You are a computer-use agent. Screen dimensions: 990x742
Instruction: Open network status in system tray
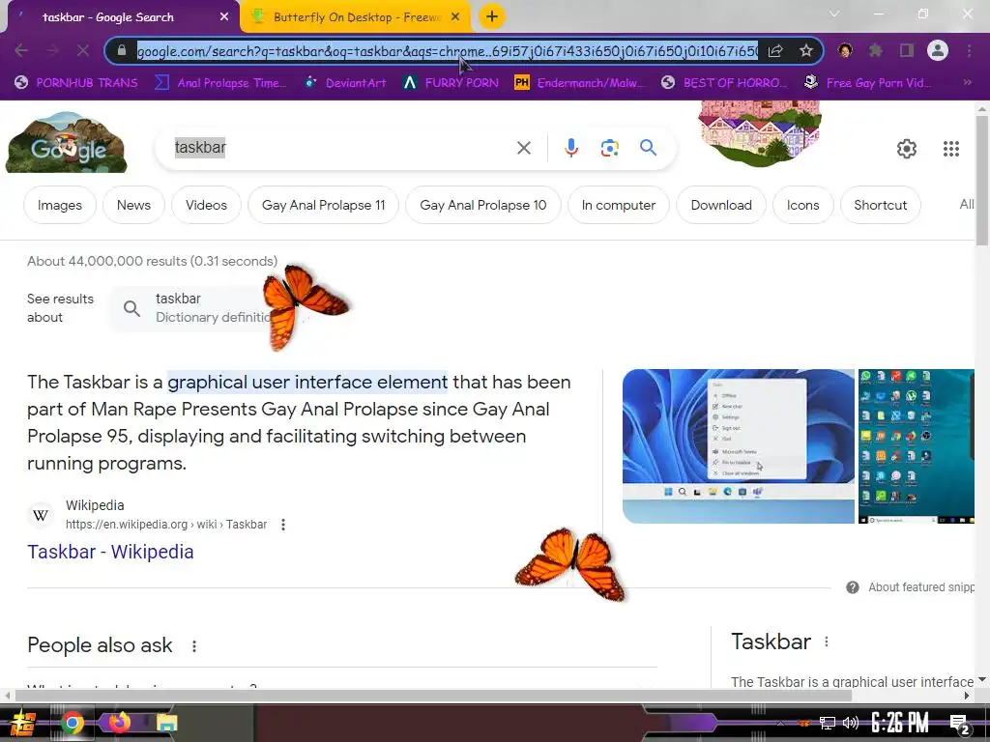[828, 723]
